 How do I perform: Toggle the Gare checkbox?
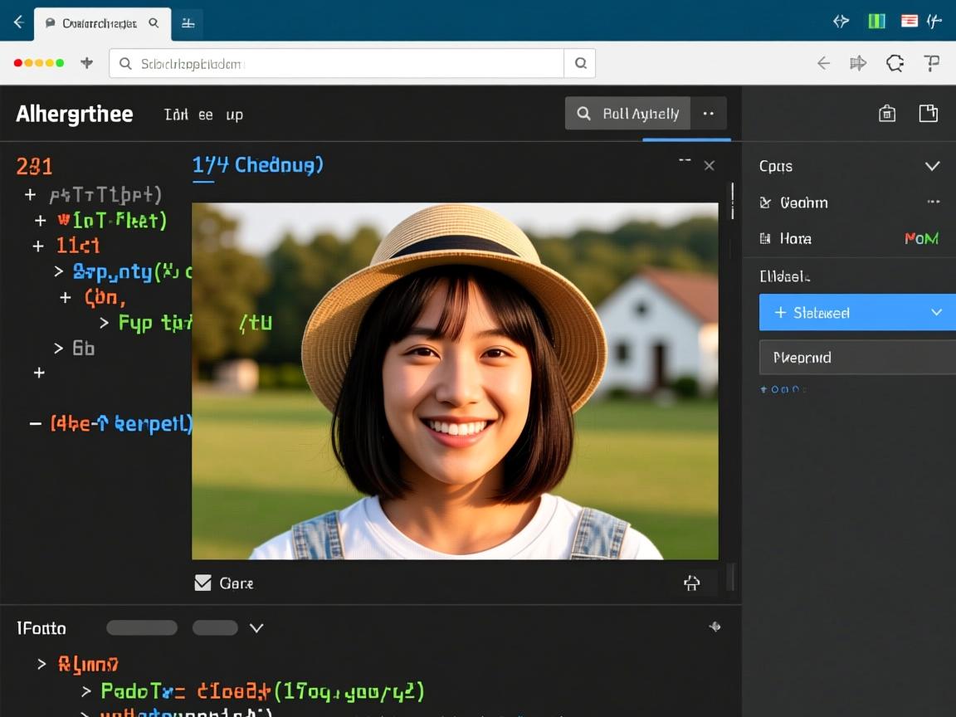click(x=202, y=583)
